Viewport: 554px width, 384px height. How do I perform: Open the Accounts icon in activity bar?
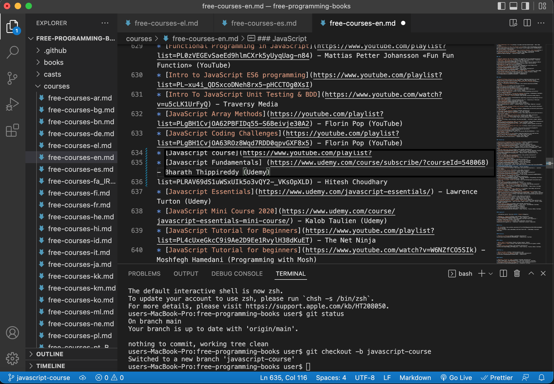[x=12, y=333]
